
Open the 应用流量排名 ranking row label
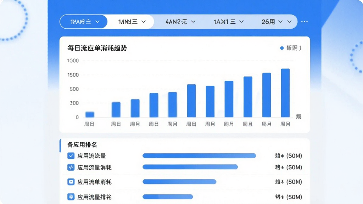[94, 197]
